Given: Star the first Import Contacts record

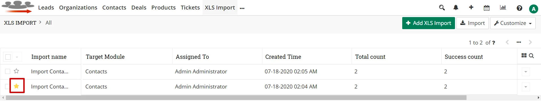Looking at the screenshot, I should tap(16, 71).
